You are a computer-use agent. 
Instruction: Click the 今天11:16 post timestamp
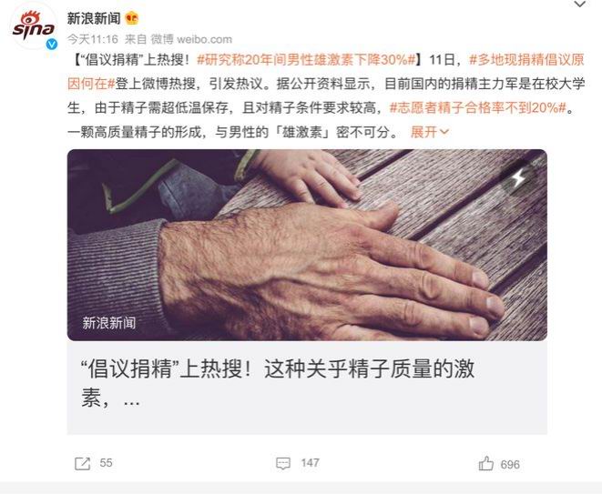coord(93,39)
